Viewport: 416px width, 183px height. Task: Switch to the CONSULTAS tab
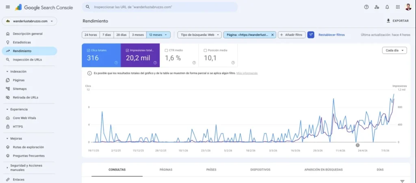(x=117, y=170)
